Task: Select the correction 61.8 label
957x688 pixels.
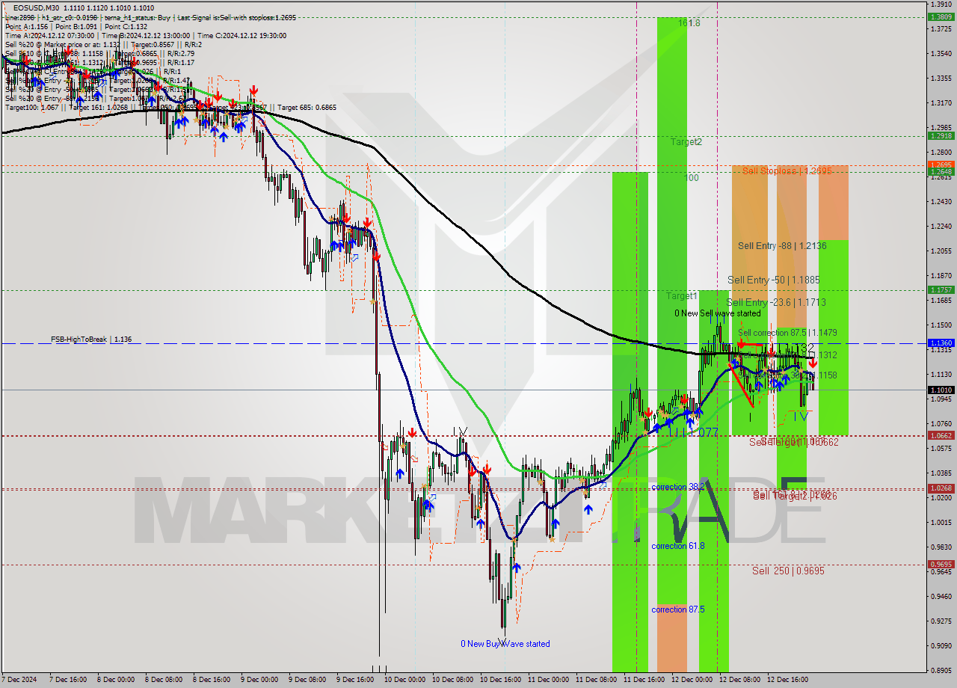Action: coord(677,546)
